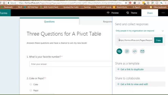Click the green checkmark extension icon

click(x=152, y=3)
